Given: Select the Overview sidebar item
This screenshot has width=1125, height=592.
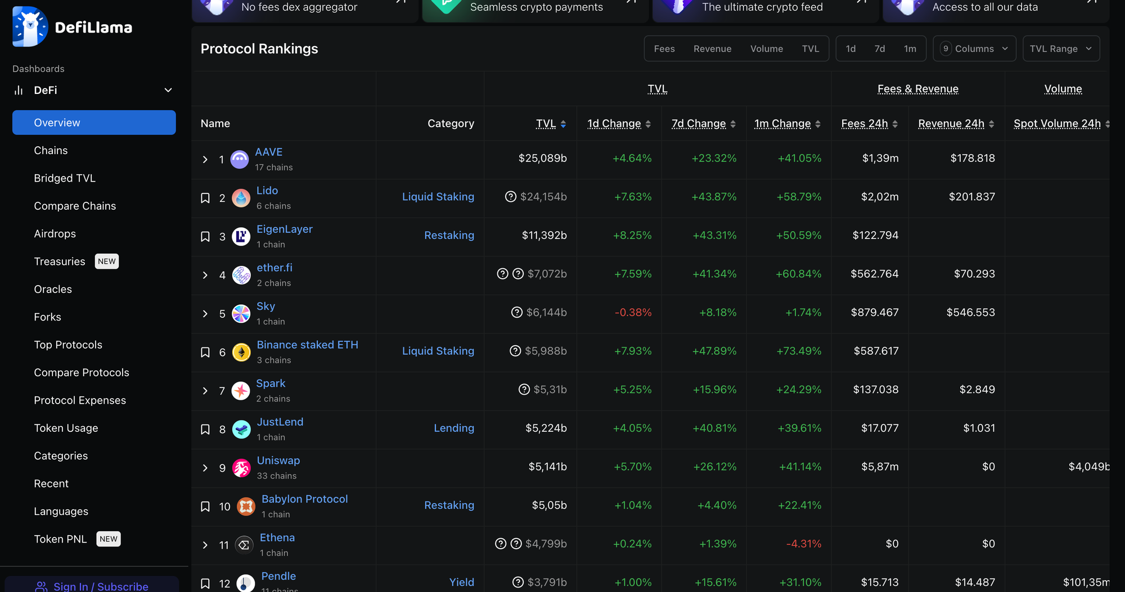Looking at the screenshot, I should pos(94,123).
